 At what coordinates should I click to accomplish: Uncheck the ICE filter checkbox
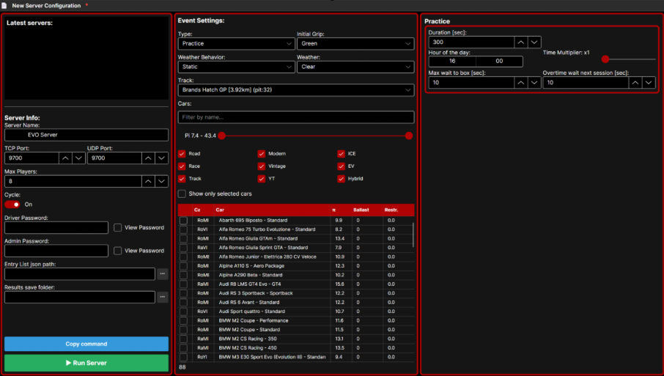point(341,154)
